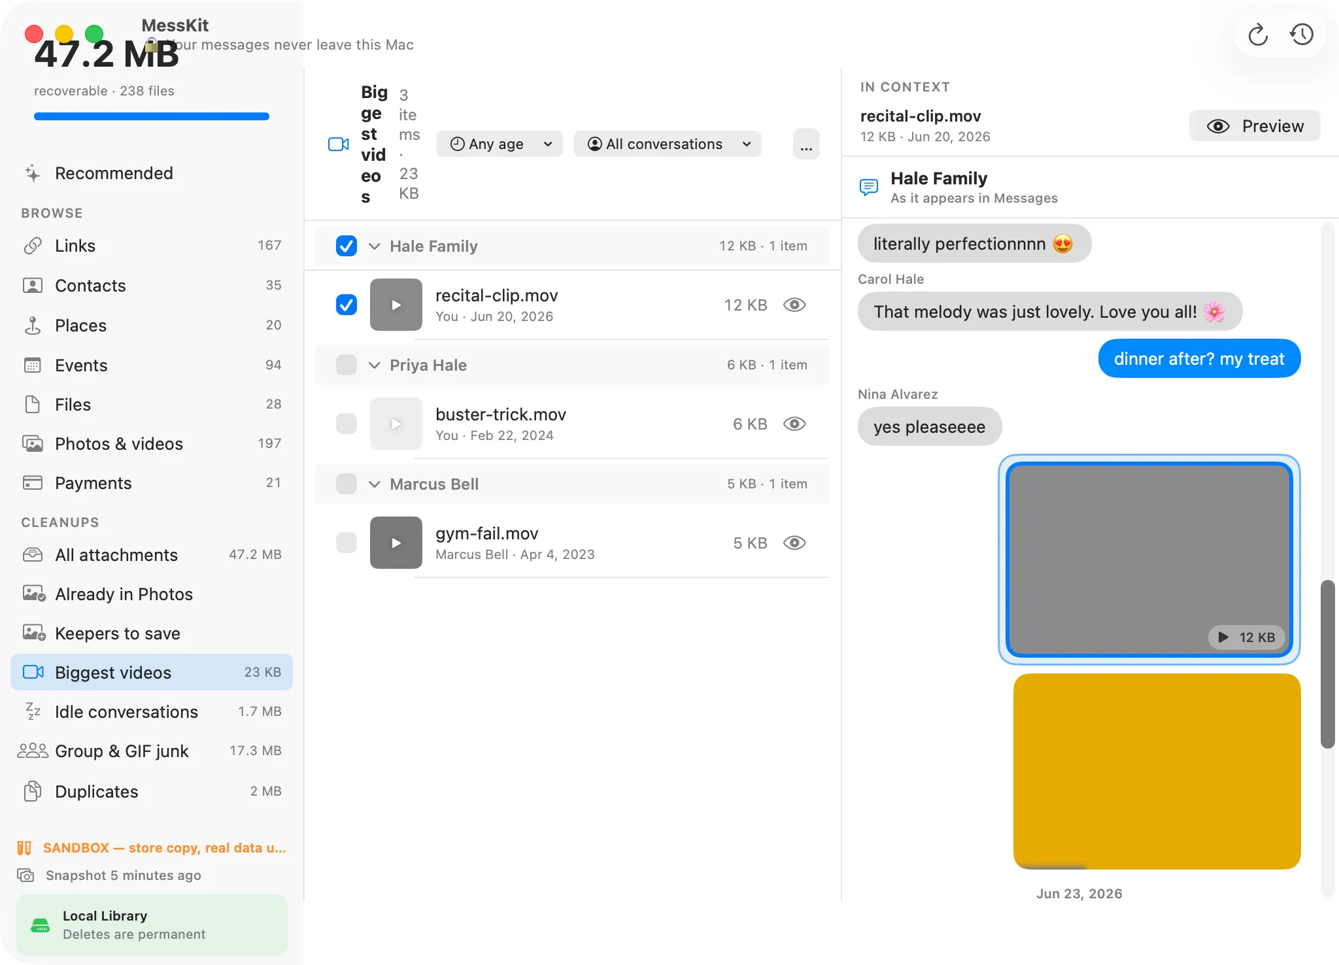
Task: Play the recital-clip.mov thumbnail in the list
Action: point(396,305)
